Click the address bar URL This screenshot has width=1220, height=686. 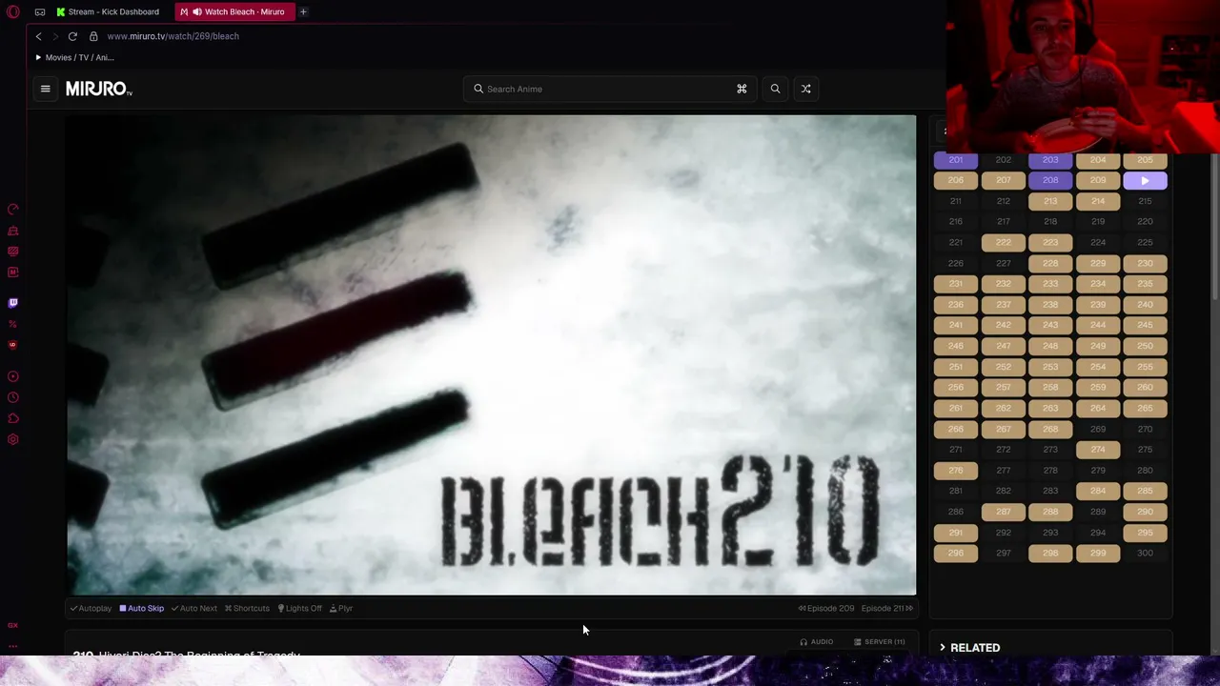coord(173,36)
